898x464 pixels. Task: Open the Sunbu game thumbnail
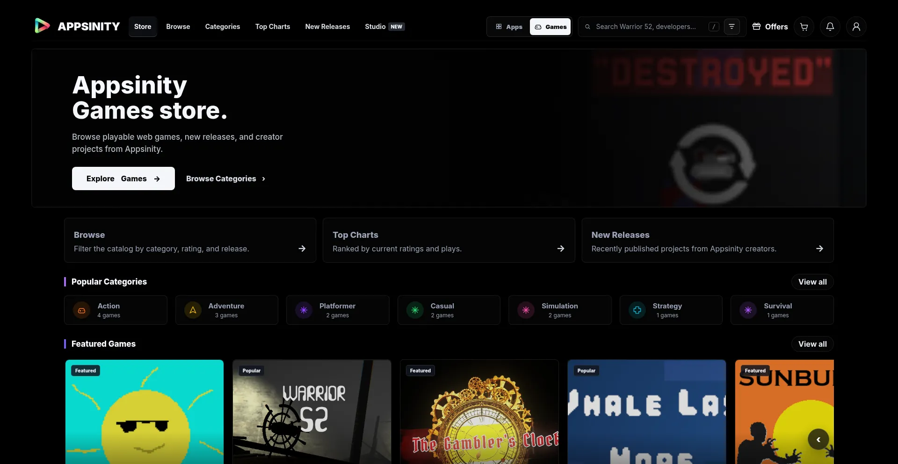tap(784, 412)
